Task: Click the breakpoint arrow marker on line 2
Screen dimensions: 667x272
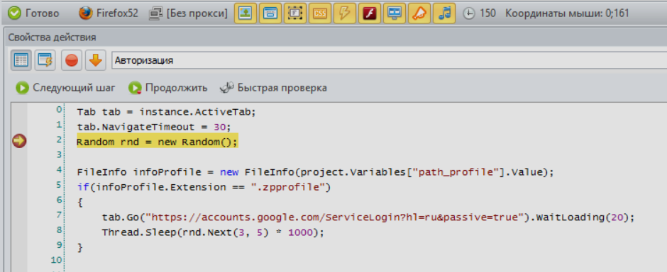Action: click(19, 141)
